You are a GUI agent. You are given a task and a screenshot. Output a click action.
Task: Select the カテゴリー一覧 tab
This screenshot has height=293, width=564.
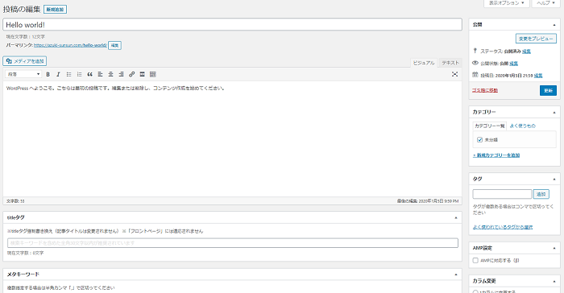(x=490, y=126)
